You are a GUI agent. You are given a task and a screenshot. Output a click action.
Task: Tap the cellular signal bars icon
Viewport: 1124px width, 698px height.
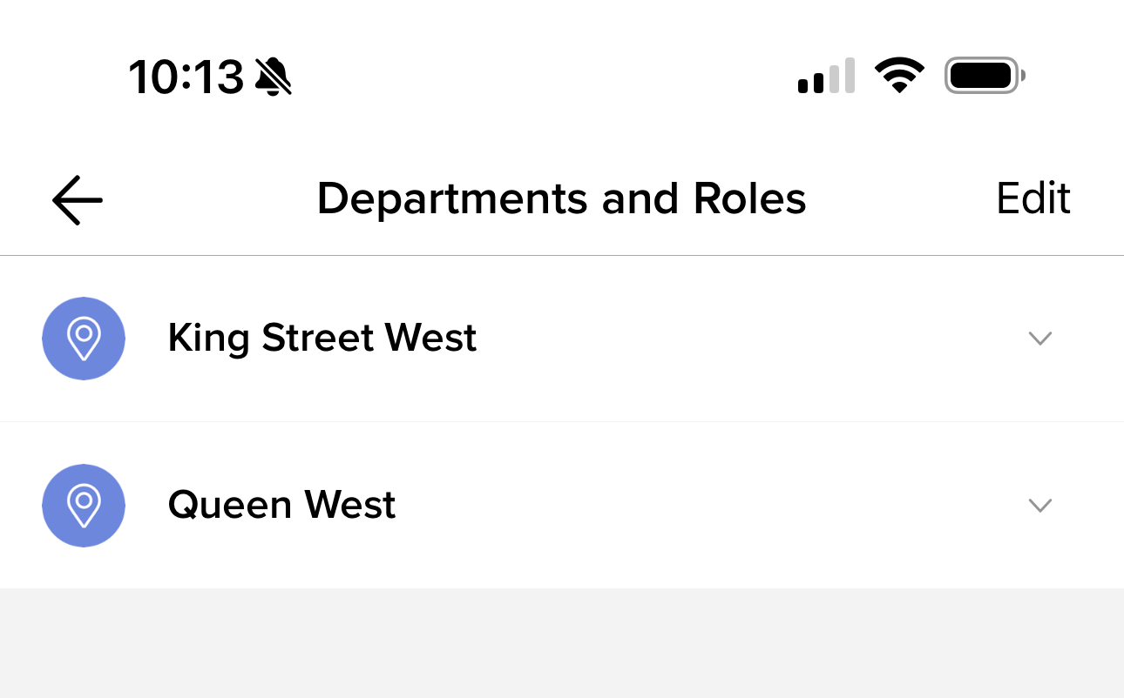point(826,76)
